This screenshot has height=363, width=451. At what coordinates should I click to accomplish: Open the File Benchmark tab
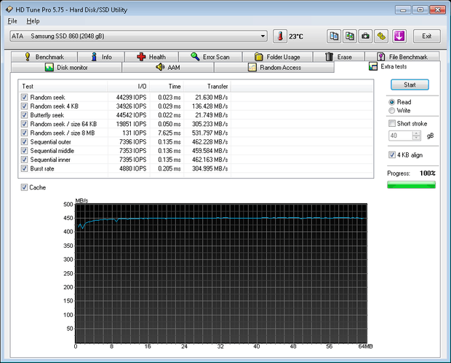coord(402,57)
